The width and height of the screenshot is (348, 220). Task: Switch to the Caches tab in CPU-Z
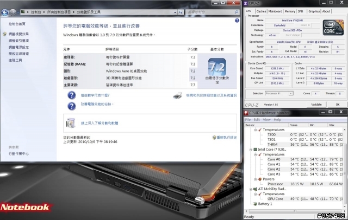pyautogui.click(x=261, y=11)
